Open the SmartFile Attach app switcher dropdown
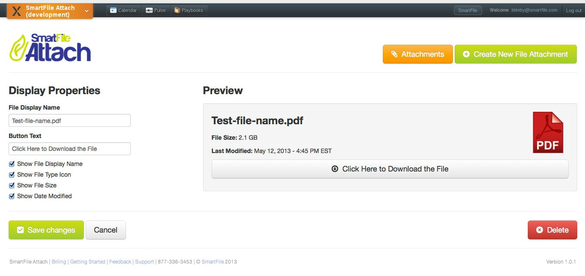Viewport: 585px width, 276px height. point(50,11)
